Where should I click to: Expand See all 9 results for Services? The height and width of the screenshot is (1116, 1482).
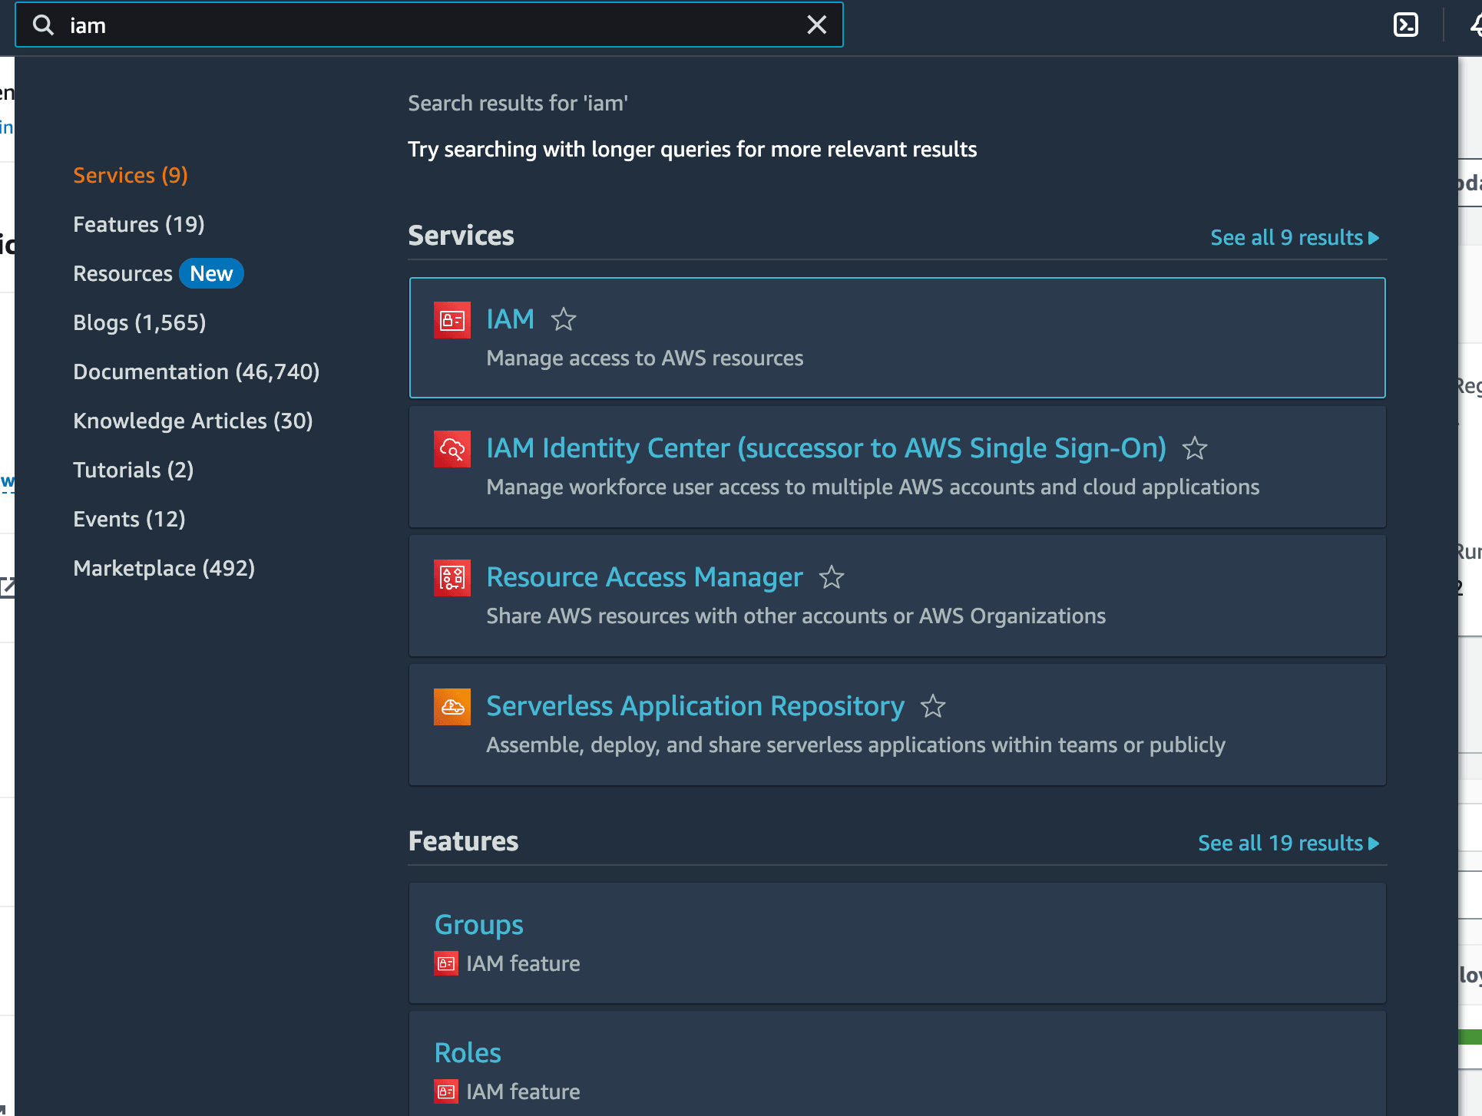click(1294, 238)
